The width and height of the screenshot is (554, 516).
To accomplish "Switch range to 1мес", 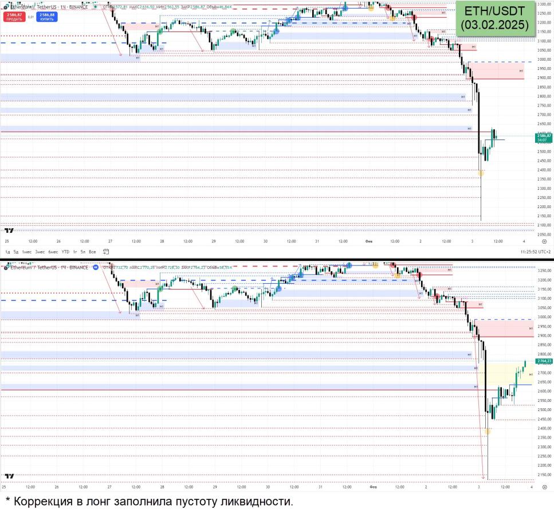I will pos(27,252).
